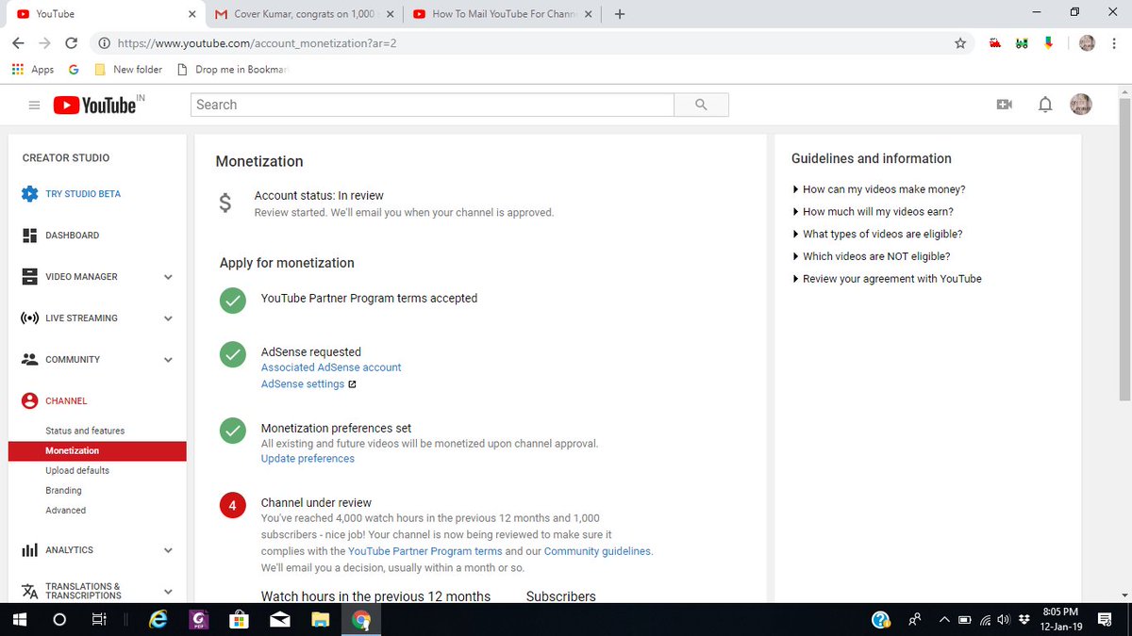Click the YouTube search field

431,105
